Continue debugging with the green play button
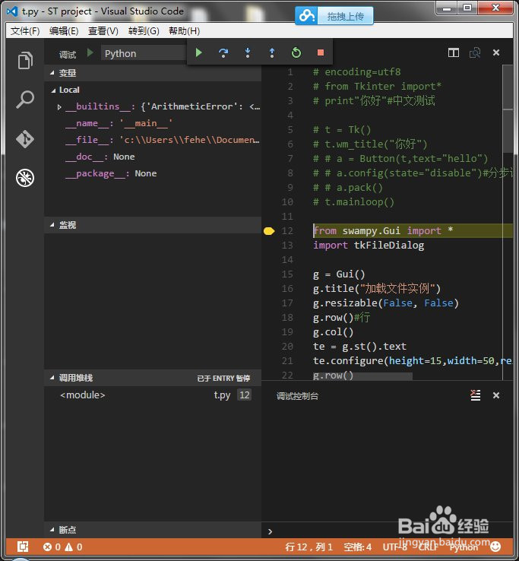This screenshot has height=561, width=519. (199, 53)
